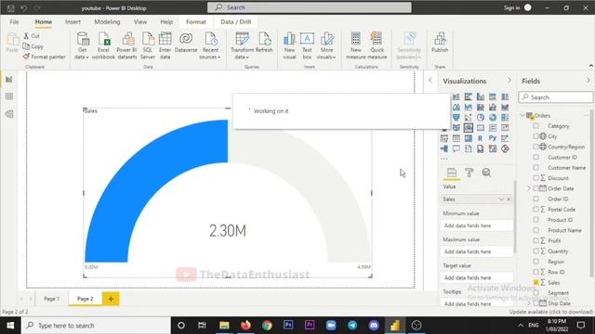Viewport: 595px width, 334px height.
Task: Switch to Data view in left sidebar
Action: (x=9, y=96)
